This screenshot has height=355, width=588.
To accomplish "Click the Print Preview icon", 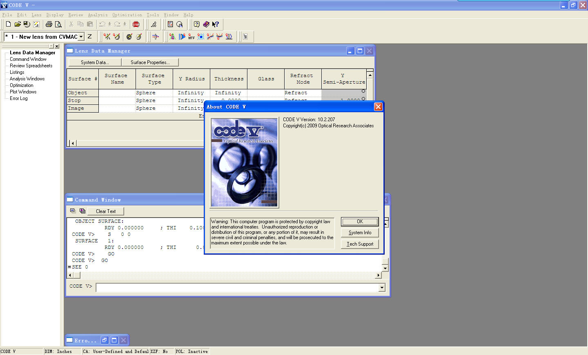I will pos(58,24).
